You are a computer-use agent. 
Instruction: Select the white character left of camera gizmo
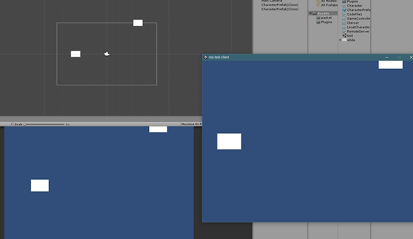click(x=76, y=54)
